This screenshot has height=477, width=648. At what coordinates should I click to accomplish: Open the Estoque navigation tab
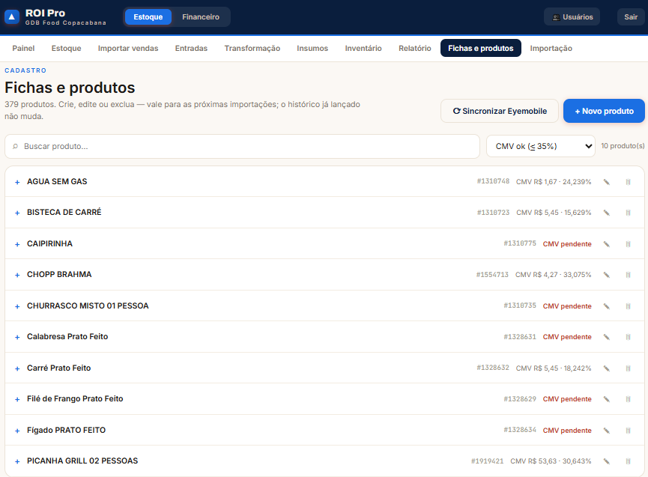66,49
